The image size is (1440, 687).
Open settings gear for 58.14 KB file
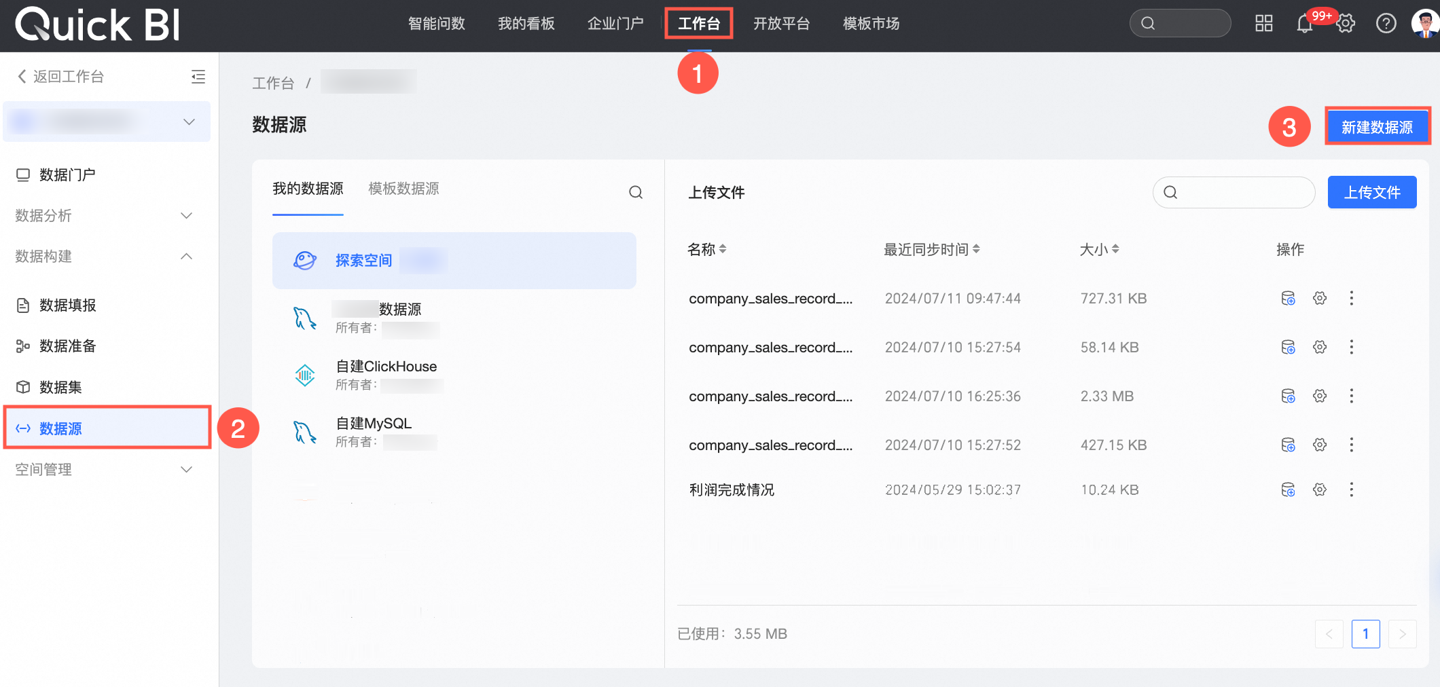(x=1320, y=347)
